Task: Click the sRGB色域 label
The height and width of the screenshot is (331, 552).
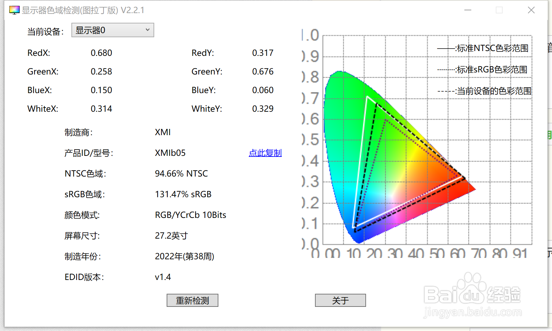Action: (85, 194)
